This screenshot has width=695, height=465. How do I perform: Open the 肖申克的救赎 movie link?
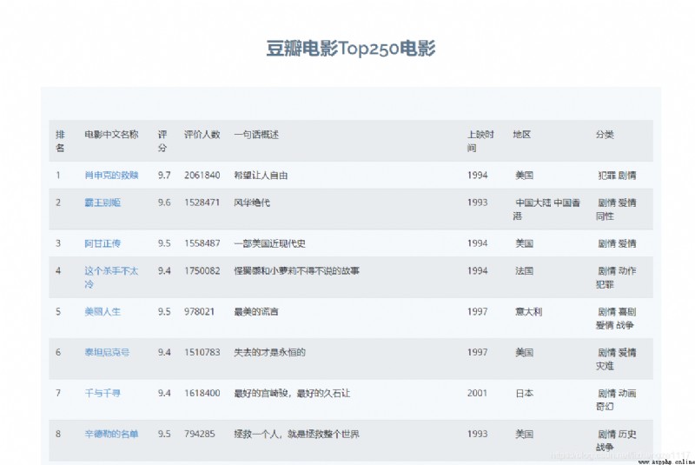point(111,175)
